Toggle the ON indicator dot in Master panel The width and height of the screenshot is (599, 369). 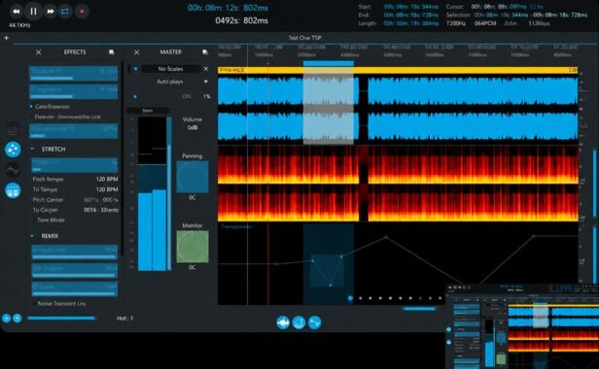[135, 96]
